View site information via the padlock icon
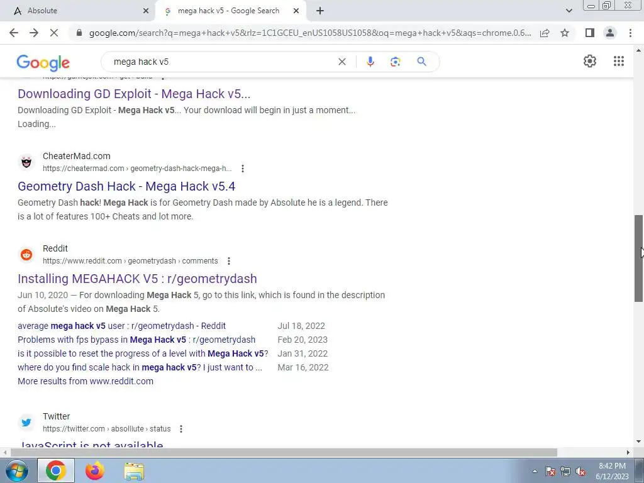Screen dimensions: 644x483 click(x=79, y=33)
